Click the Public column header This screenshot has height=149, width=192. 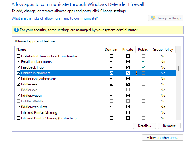(x=143, y=50)
